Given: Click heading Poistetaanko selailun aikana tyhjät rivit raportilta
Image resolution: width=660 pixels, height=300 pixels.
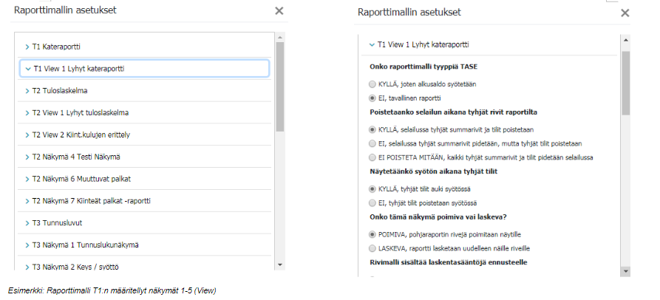Looking at the screenshot, I should coord(453,112).
